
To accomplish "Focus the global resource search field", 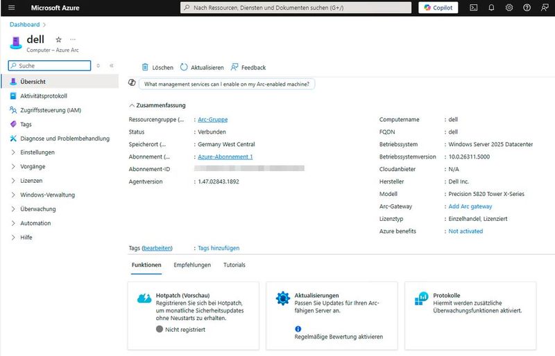I will click(x=296, y=8).
